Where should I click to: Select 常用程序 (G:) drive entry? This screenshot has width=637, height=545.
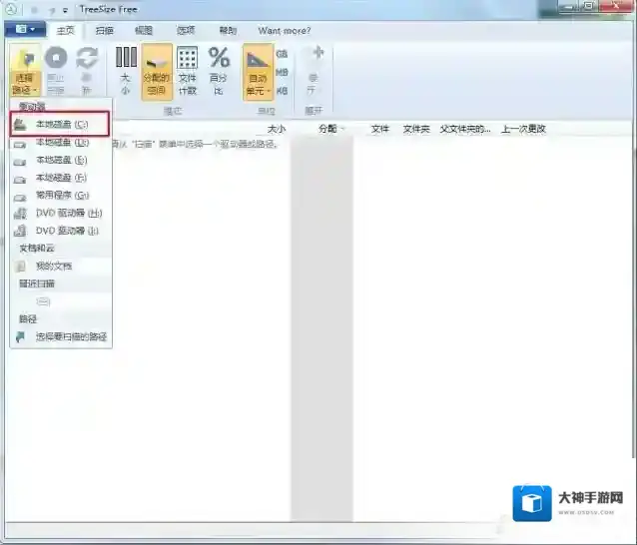(x=60, y=196)
